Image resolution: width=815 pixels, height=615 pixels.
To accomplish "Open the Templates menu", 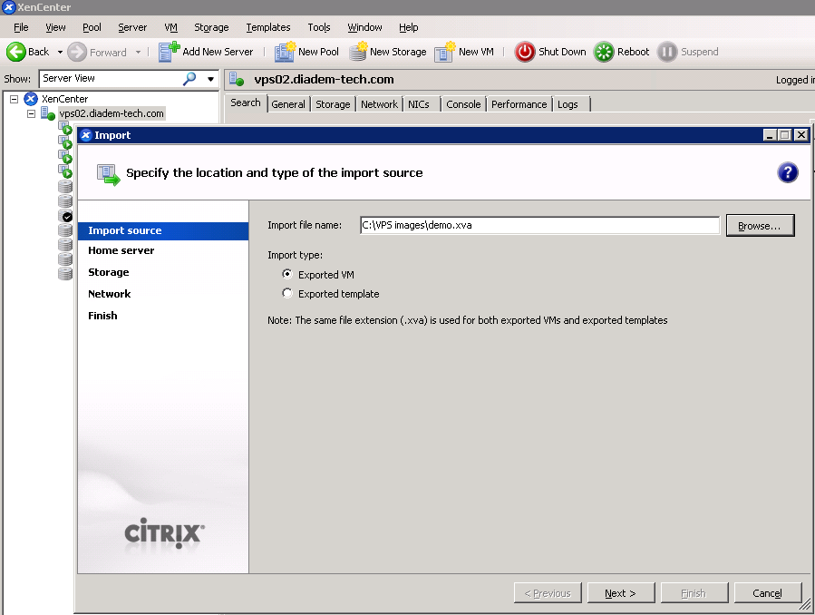I will click(268, 27).
